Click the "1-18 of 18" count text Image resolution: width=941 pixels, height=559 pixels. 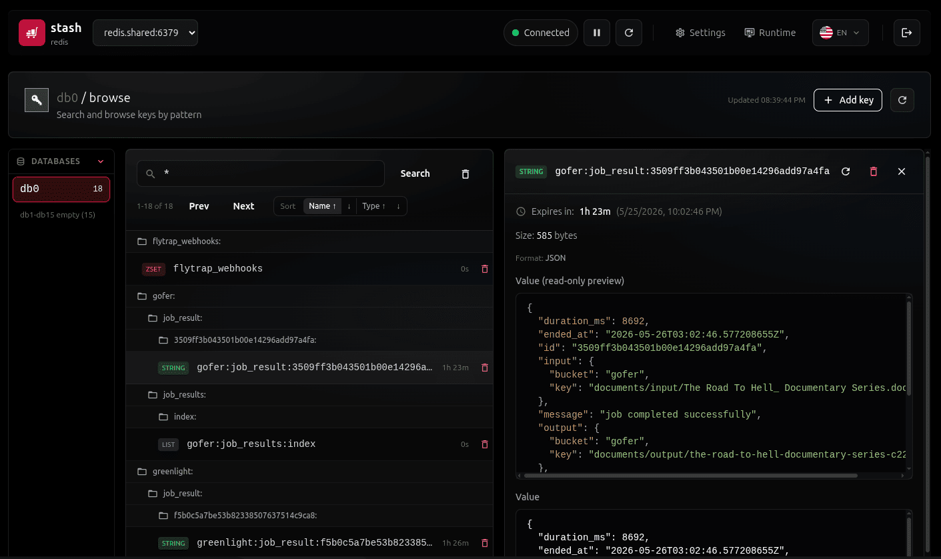click(155, 206)
